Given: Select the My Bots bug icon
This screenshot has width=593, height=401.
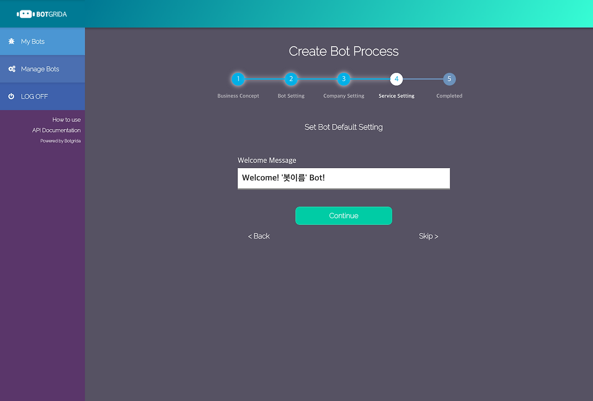Looking at the screenshot, I should pyautogui.click(x=10, y=41).
